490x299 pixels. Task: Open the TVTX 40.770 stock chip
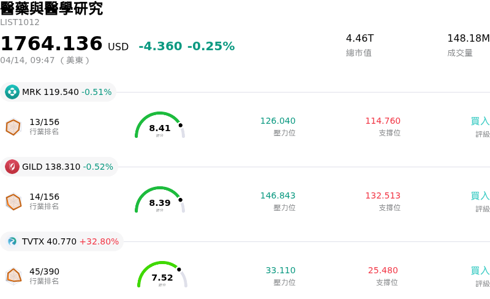62,241
